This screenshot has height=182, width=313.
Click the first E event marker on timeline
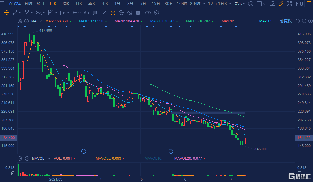(x=84, y=151)
